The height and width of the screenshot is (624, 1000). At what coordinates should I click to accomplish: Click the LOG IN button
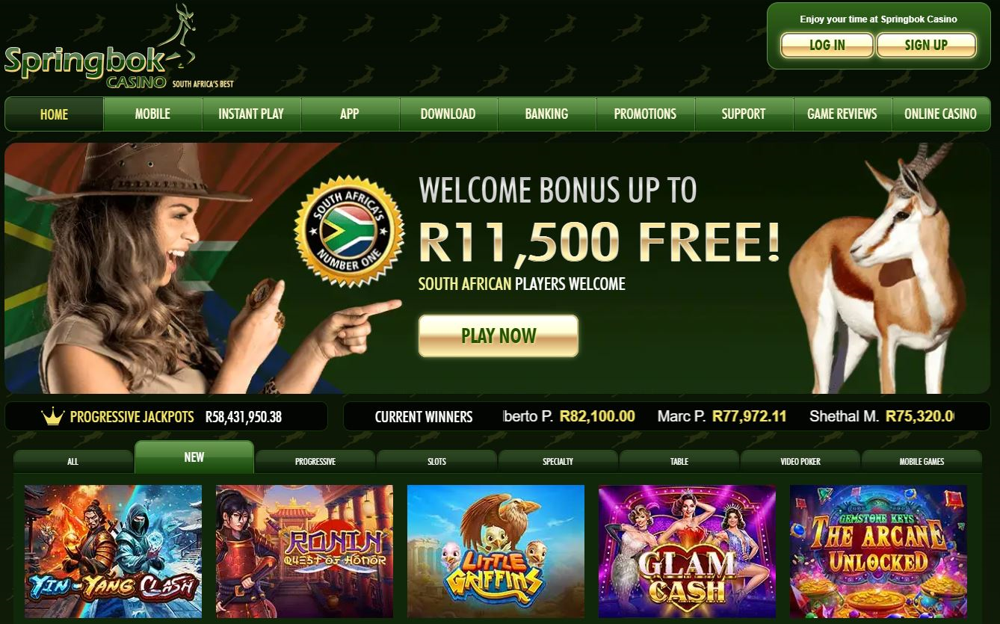click(x=827, y=45)
